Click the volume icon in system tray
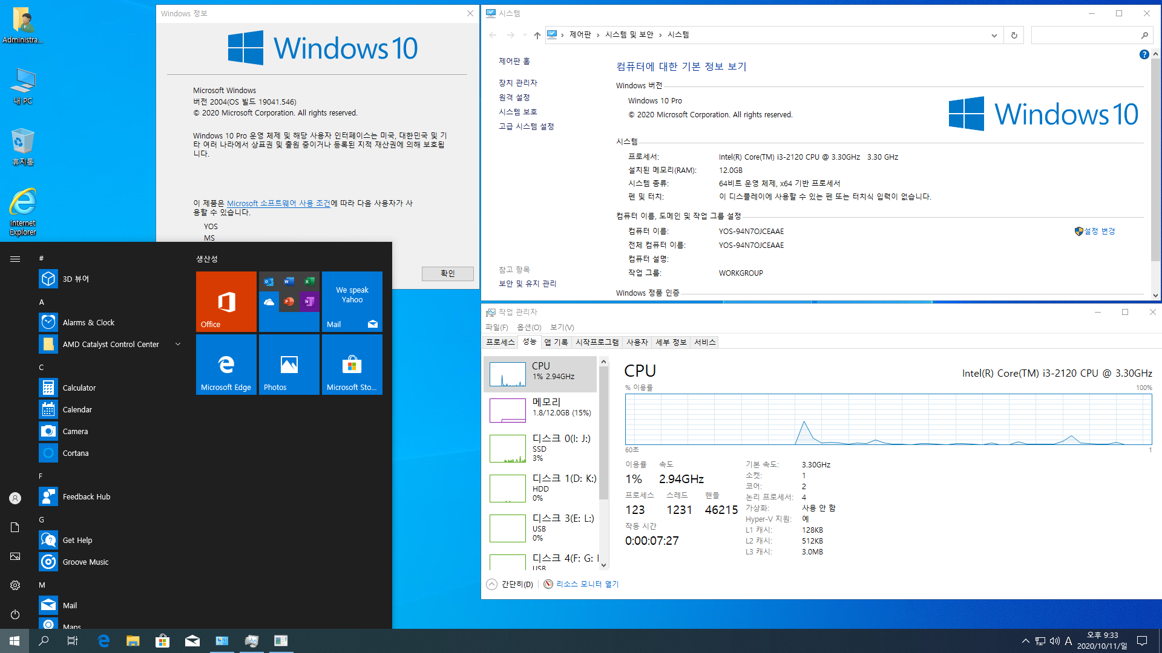1162x653 pixels. 1055,641
